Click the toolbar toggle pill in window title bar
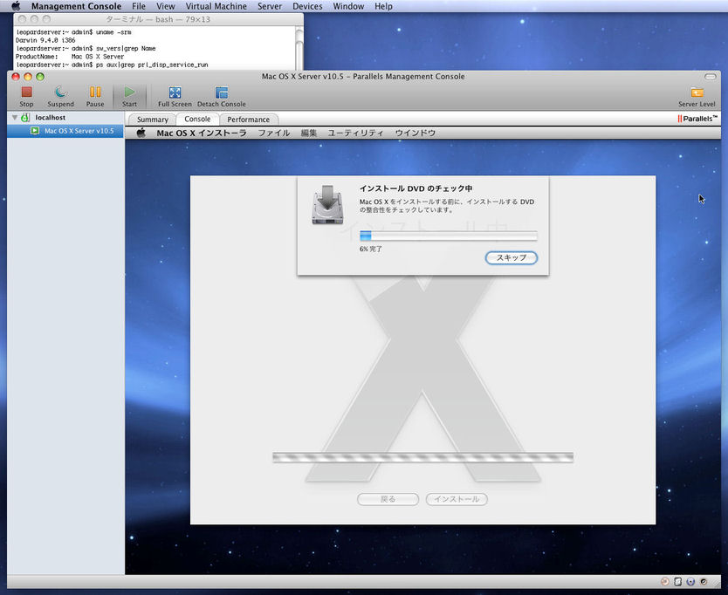The width and height of the screenshot is (728, 595). (711, 77)
